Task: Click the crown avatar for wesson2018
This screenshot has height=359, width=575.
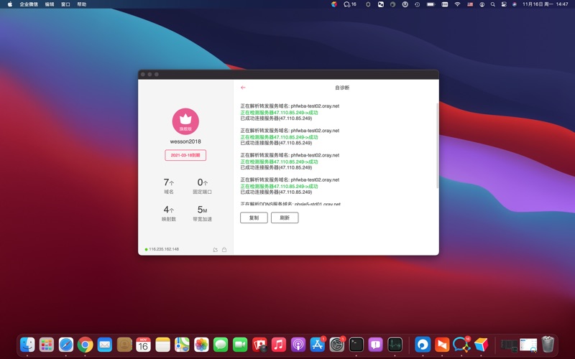Action: pos(185,121)
